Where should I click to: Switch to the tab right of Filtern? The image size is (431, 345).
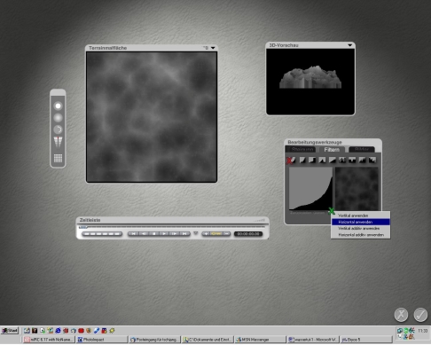pos(362,150)
